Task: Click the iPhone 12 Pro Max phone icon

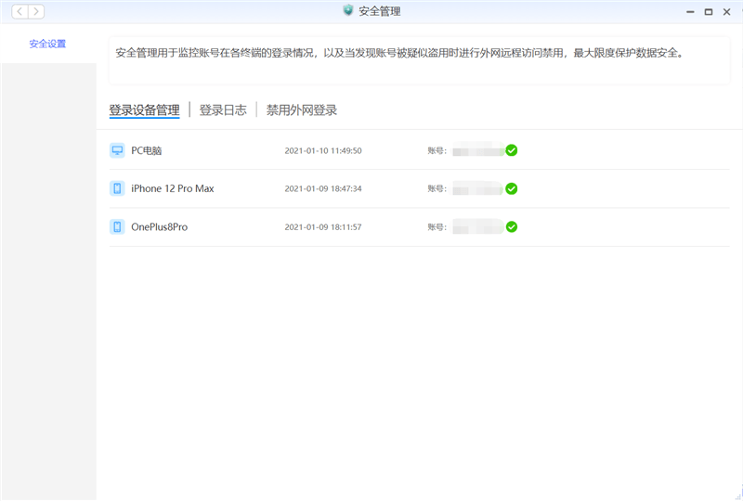Action: [x=117, y=188]
